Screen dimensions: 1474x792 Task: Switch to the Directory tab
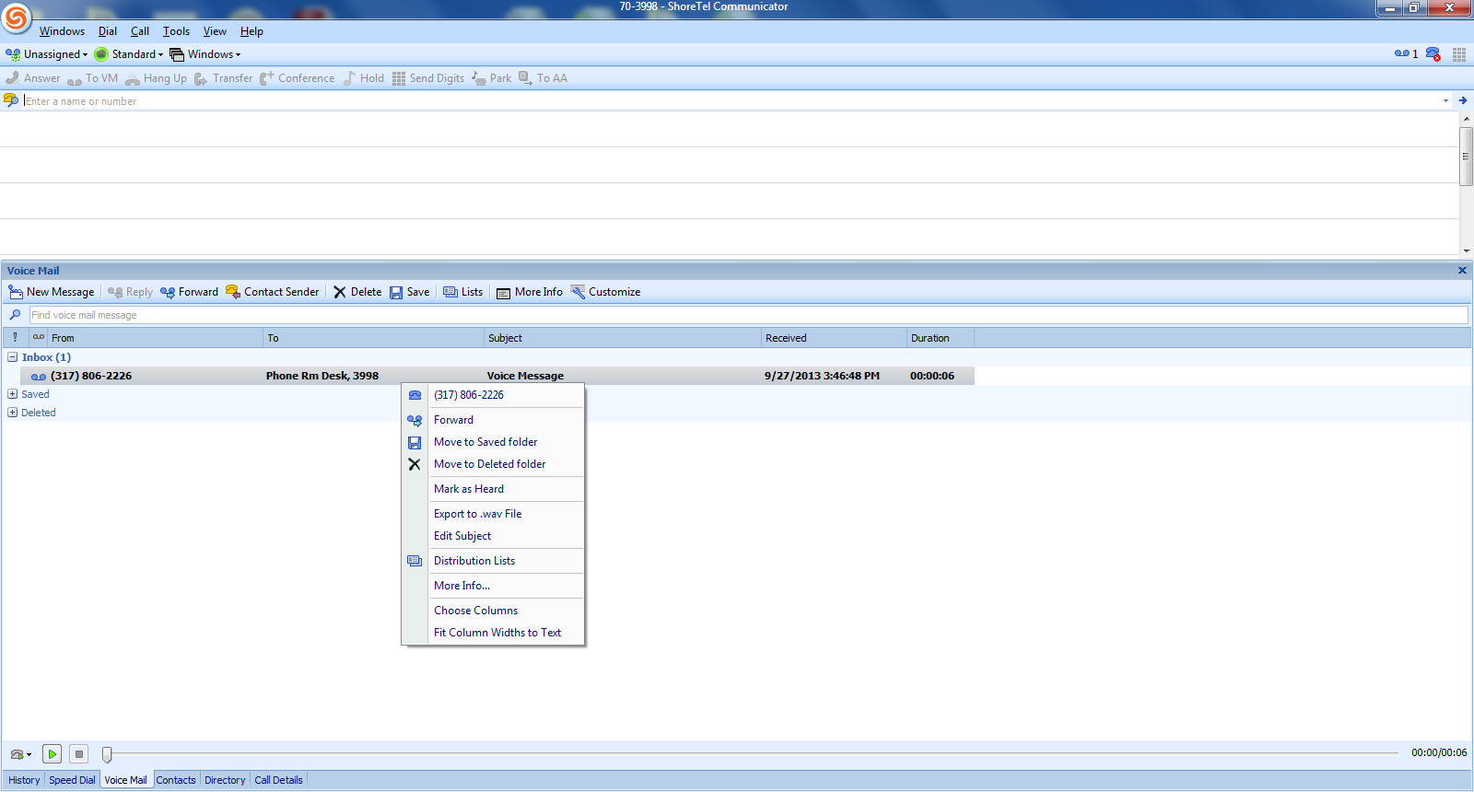pos(225,780)
